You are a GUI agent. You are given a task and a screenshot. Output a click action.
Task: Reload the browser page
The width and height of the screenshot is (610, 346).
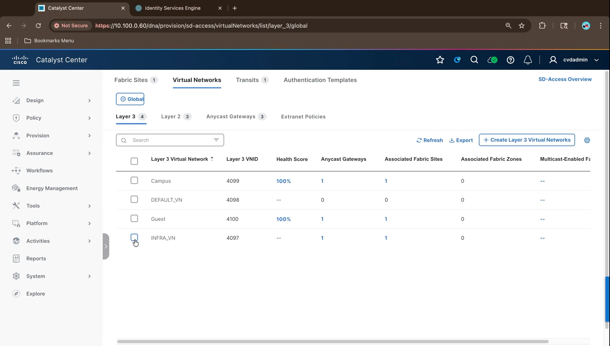pyautogui.click(x=38, y=26)
